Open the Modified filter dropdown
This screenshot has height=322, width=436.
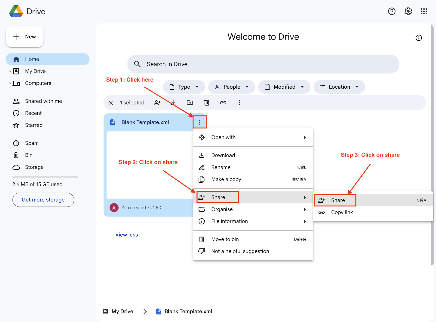point(284,87)
